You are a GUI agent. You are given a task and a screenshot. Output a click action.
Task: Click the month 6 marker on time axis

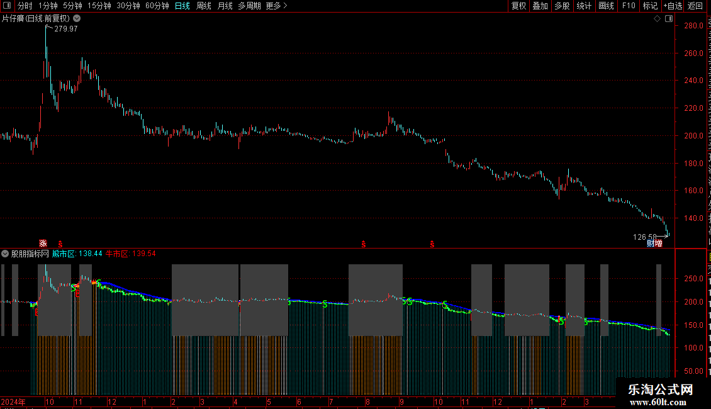299,401
